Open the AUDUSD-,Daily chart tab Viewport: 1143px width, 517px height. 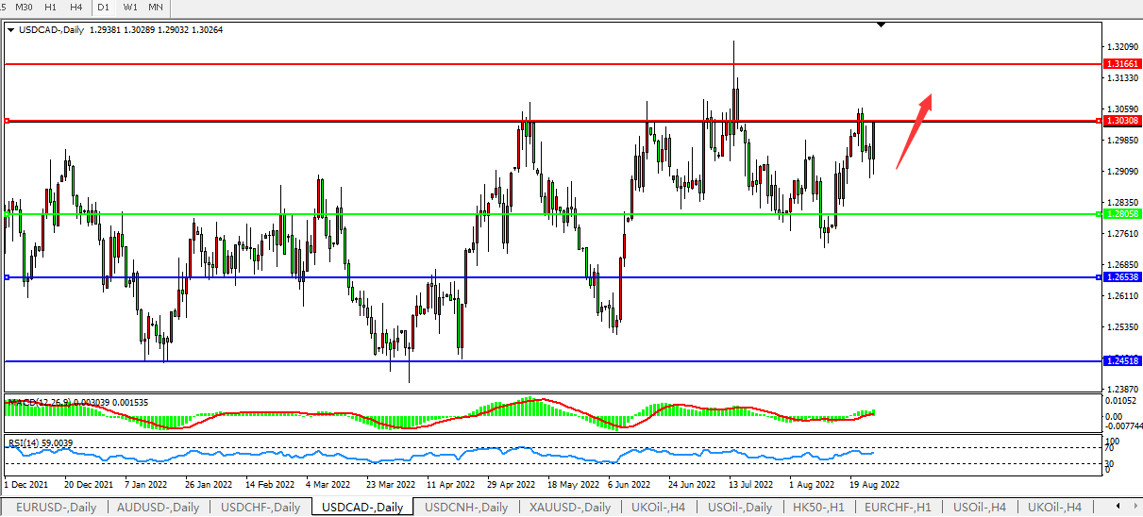tap(159, 508)
